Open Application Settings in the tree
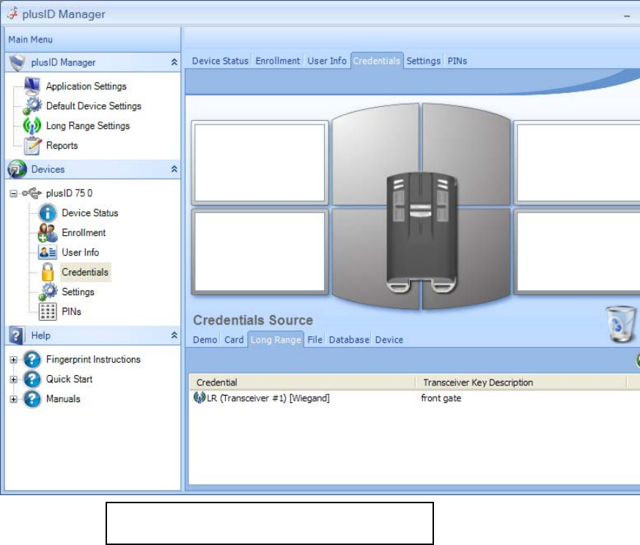This screenshot has width=640, height=545. [86, 86]
